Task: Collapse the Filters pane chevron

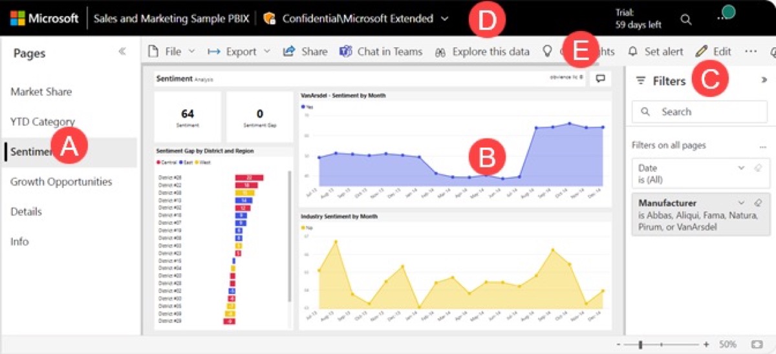Action: pos(764,81)
